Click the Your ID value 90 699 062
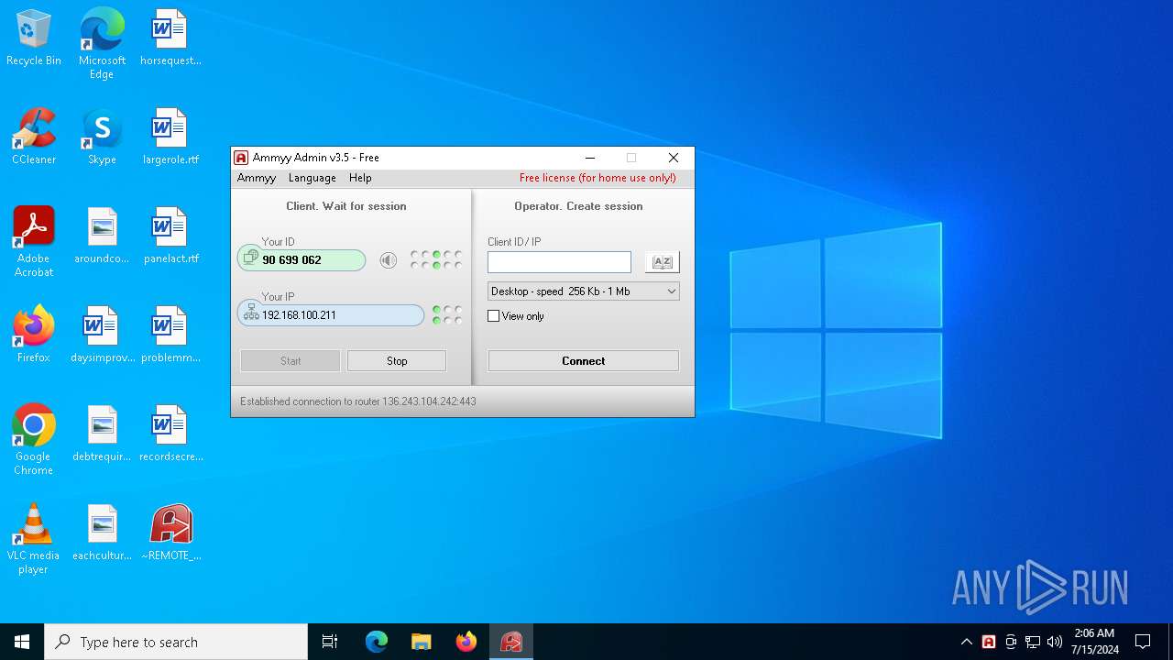 (291, 260)
